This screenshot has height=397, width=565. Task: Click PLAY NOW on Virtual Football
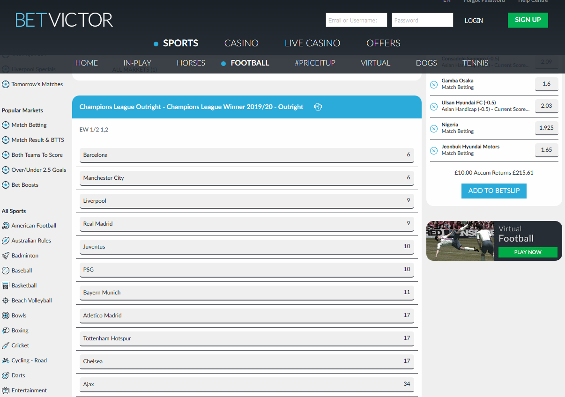click(528, 252)
